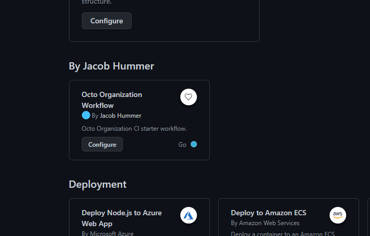Screen dimensions: 370x236
Task: Click the Octo Organization CI starter workflow description
Action: coord(134,129)
